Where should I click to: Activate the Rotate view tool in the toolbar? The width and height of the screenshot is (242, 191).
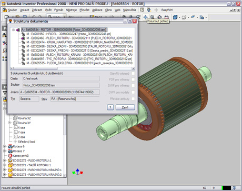[x=159, y=17]
